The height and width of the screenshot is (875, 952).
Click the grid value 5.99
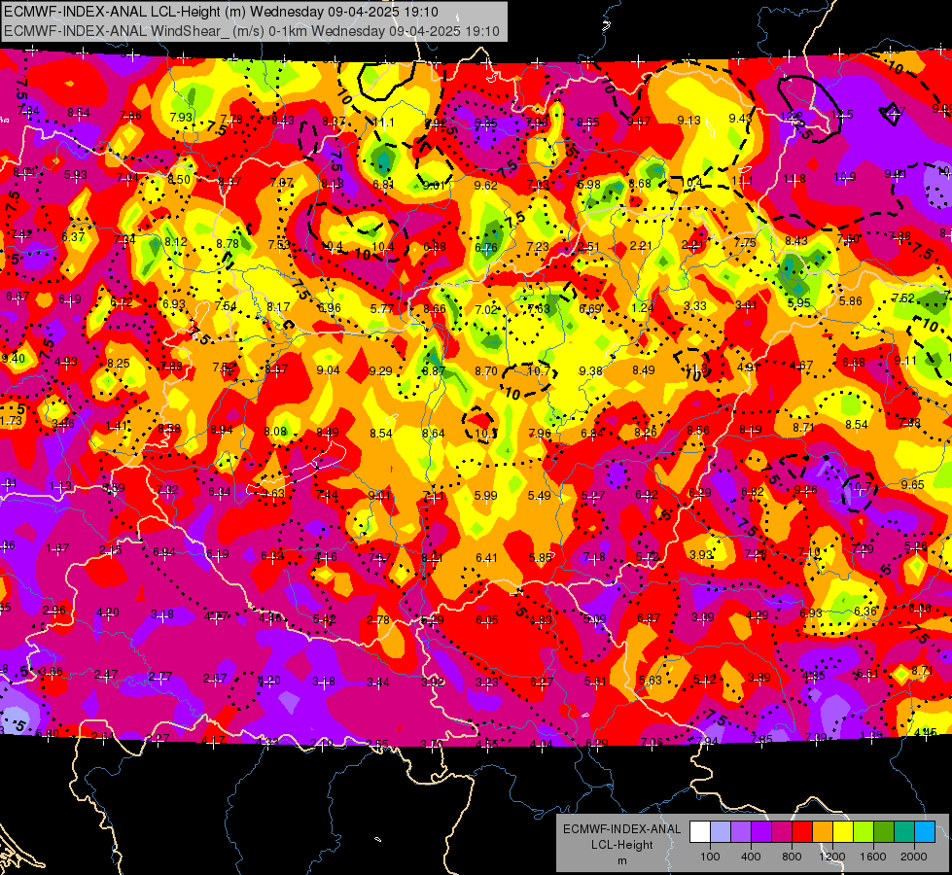(x=485, y=496)
